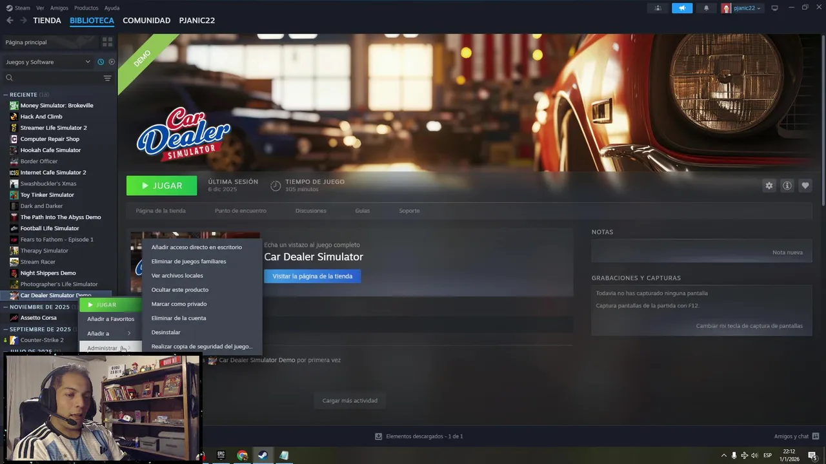Screen dimensions: 826x464
Task: Focus the library search field
Action: pos(53,78)
